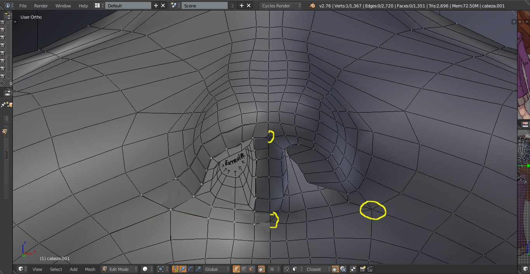Open the Edit Mode dropdown
The width and height of the screenshot is (530, 274).
click(120, 269)
